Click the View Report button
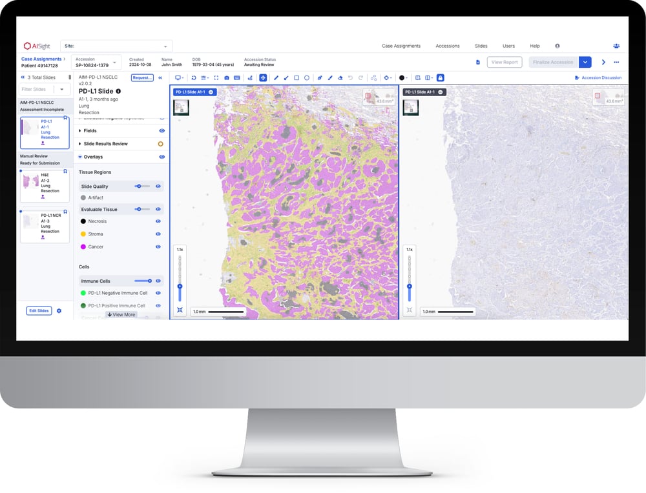The height and width of the screenshot is (493, 646). pos(505,63)
